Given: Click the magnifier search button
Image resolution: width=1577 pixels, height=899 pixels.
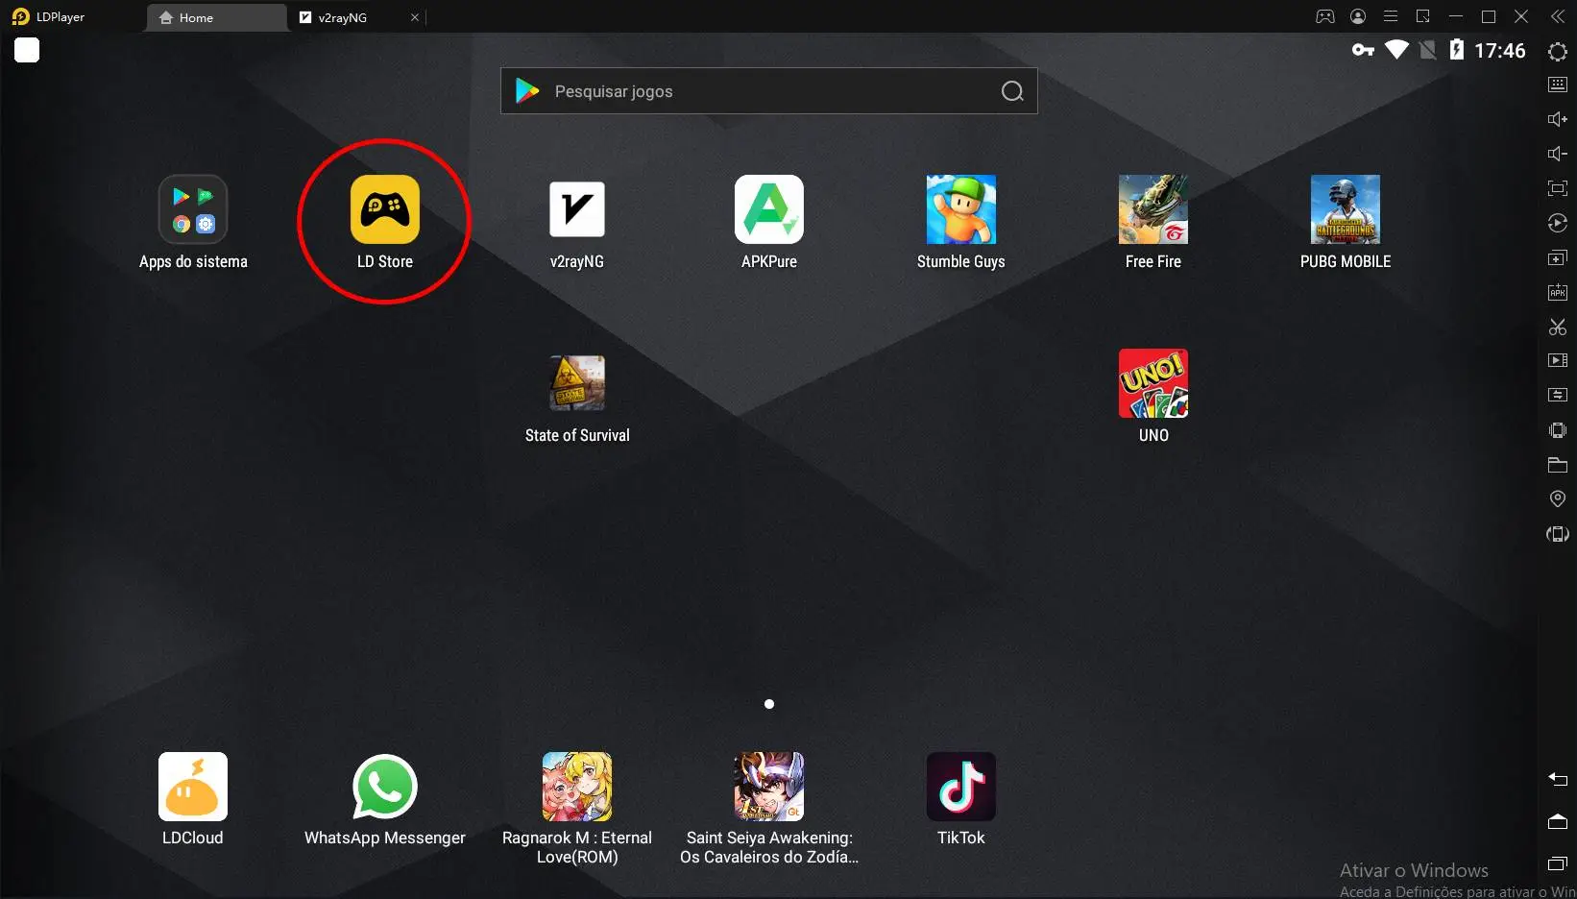Looking at the screenshot, I should tap(1012, 91).
